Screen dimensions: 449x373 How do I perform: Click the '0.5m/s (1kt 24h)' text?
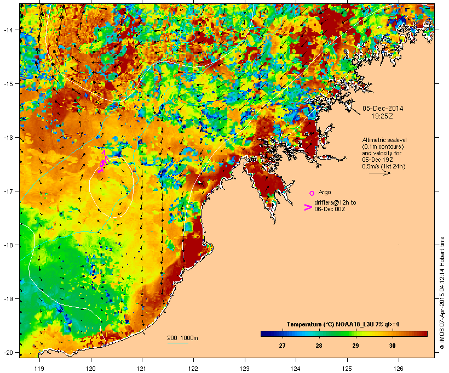pyautogui.click(x=384, y=166)
